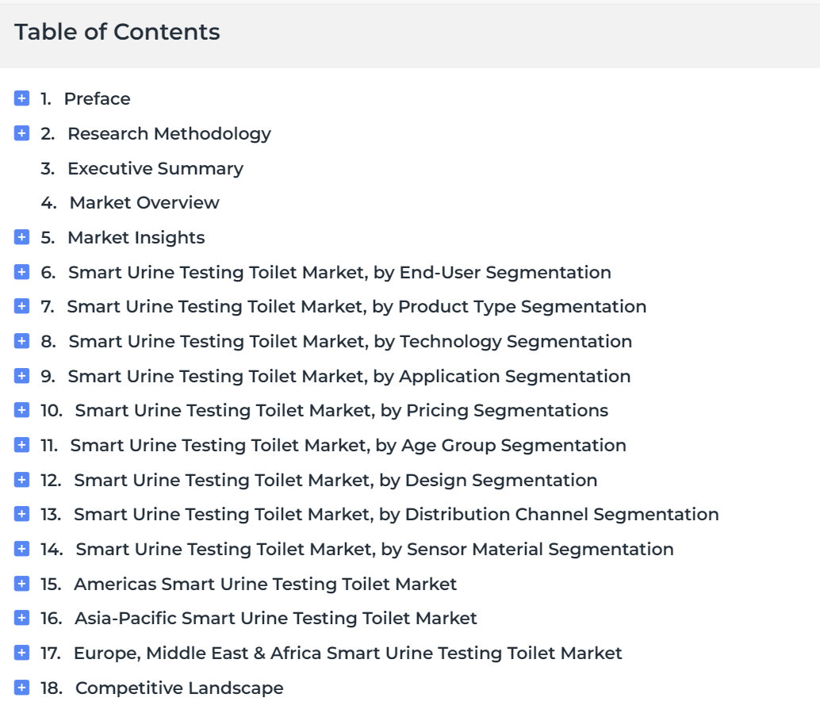Open the Executive Summary entry
Screen dimensions: 820x713
[155, 168]
